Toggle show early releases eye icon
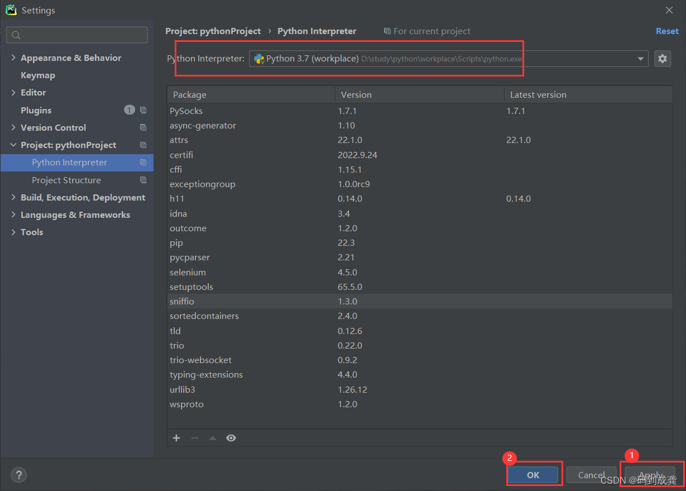686x491 pixels. (231, 438)
